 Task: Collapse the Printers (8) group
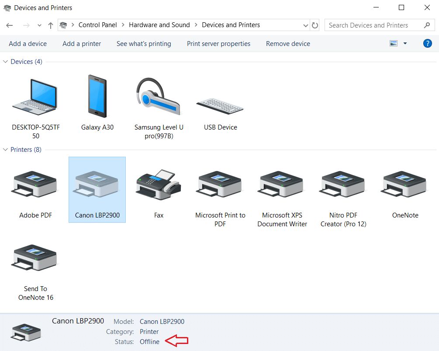coord(6,150)
